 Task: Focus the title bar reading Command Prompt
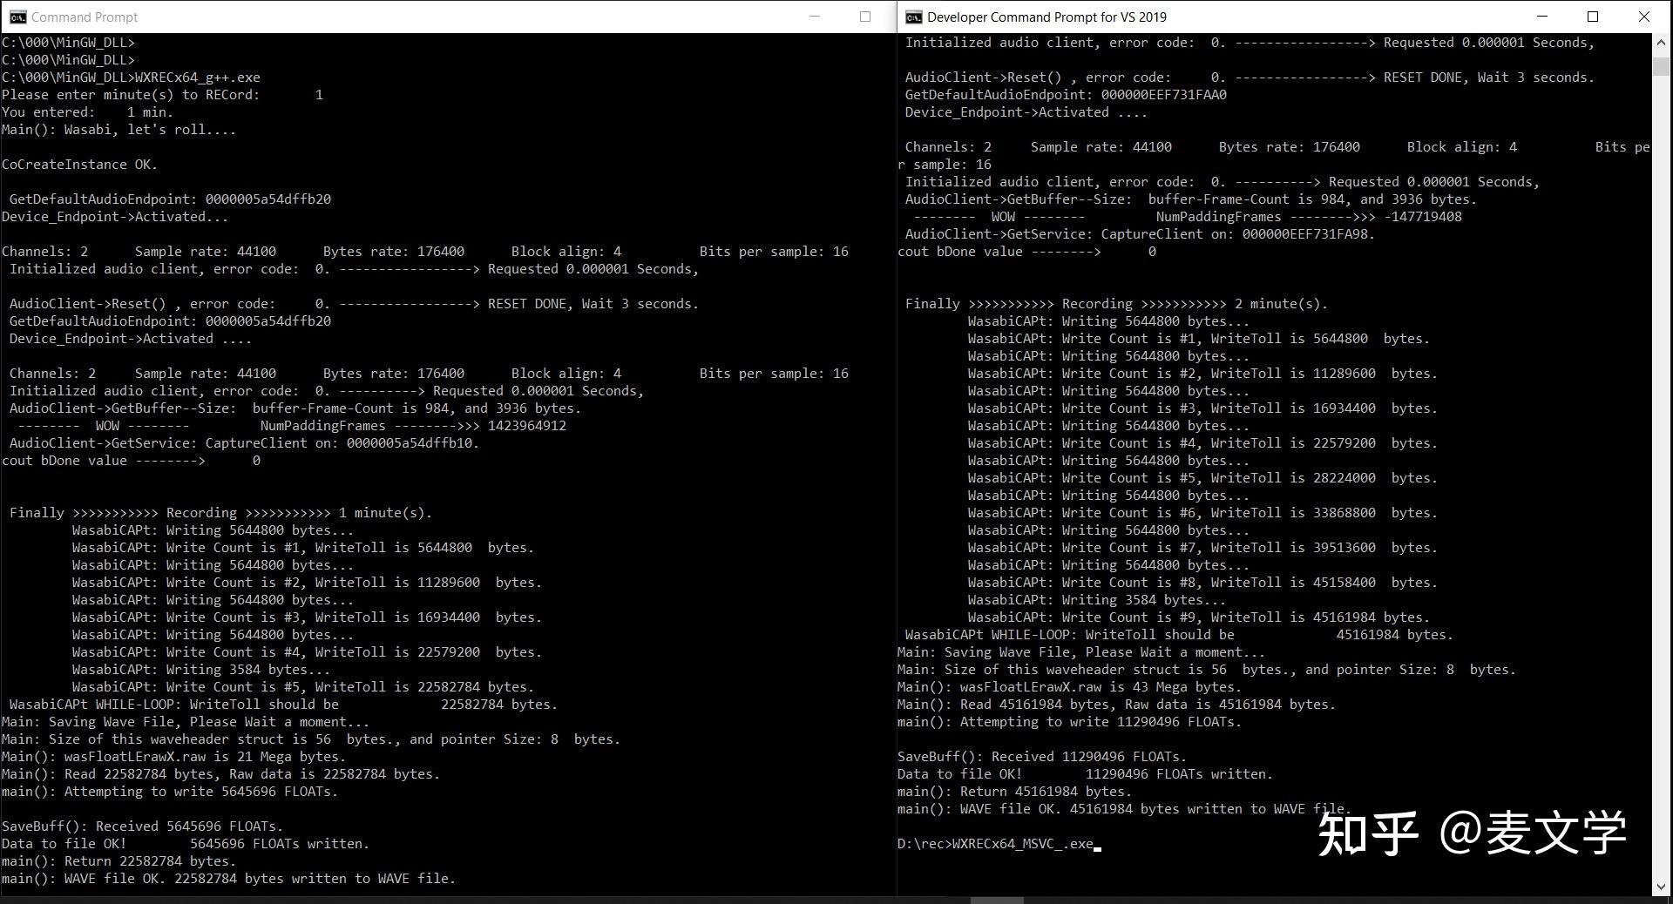click(x=84, y=17)
